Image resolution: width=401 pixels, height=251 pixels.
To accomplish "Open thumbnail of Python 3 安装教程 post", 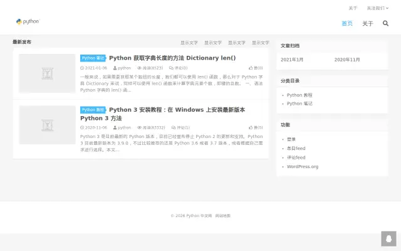I will pos(48,125).
